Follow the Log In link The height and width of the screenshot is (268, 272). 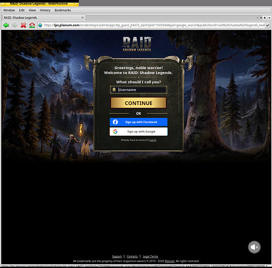coord(153,140)
